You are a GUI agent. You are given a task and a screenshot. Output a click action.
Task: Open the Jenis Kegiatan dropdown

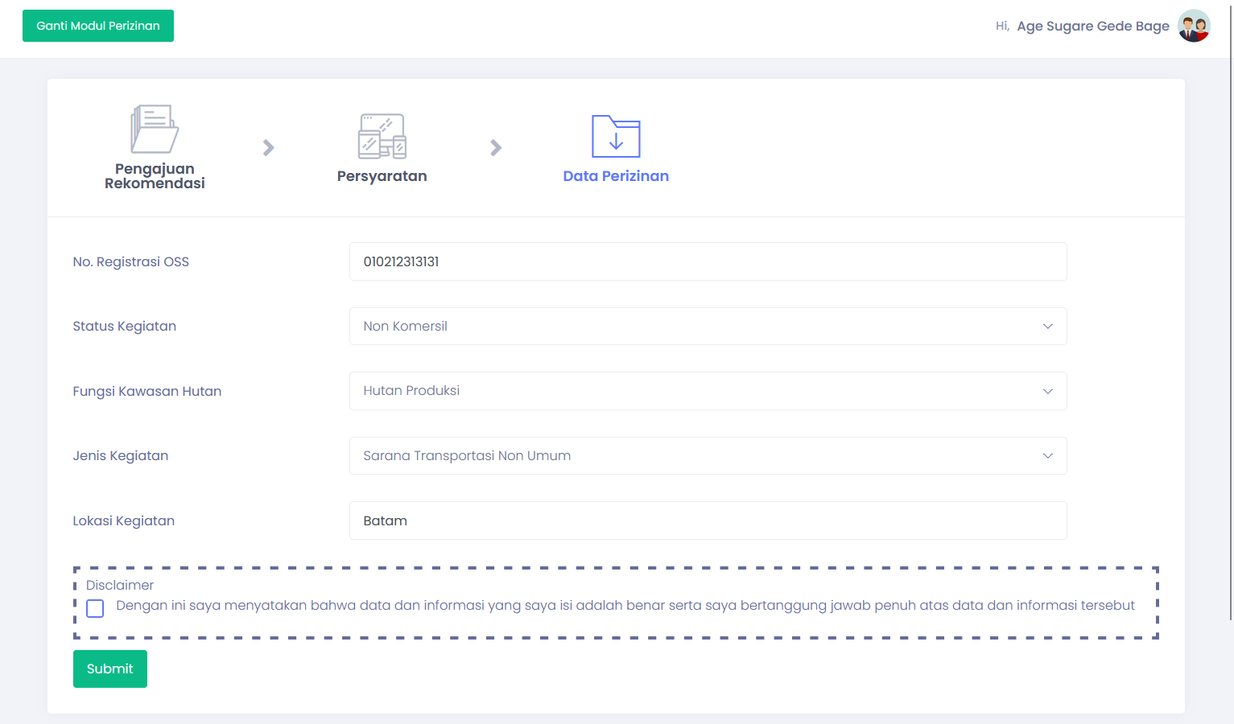pos(708,456)
